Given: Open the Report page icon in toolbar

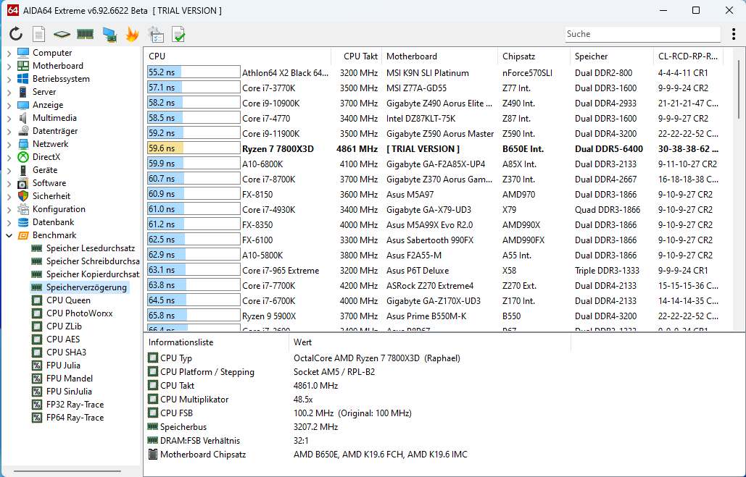Looking at the screenshot, I should (38, 34).
